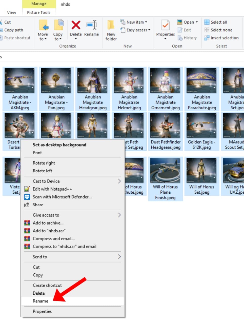Create a New folder from ribbon
244x324 pixels.
111,30
